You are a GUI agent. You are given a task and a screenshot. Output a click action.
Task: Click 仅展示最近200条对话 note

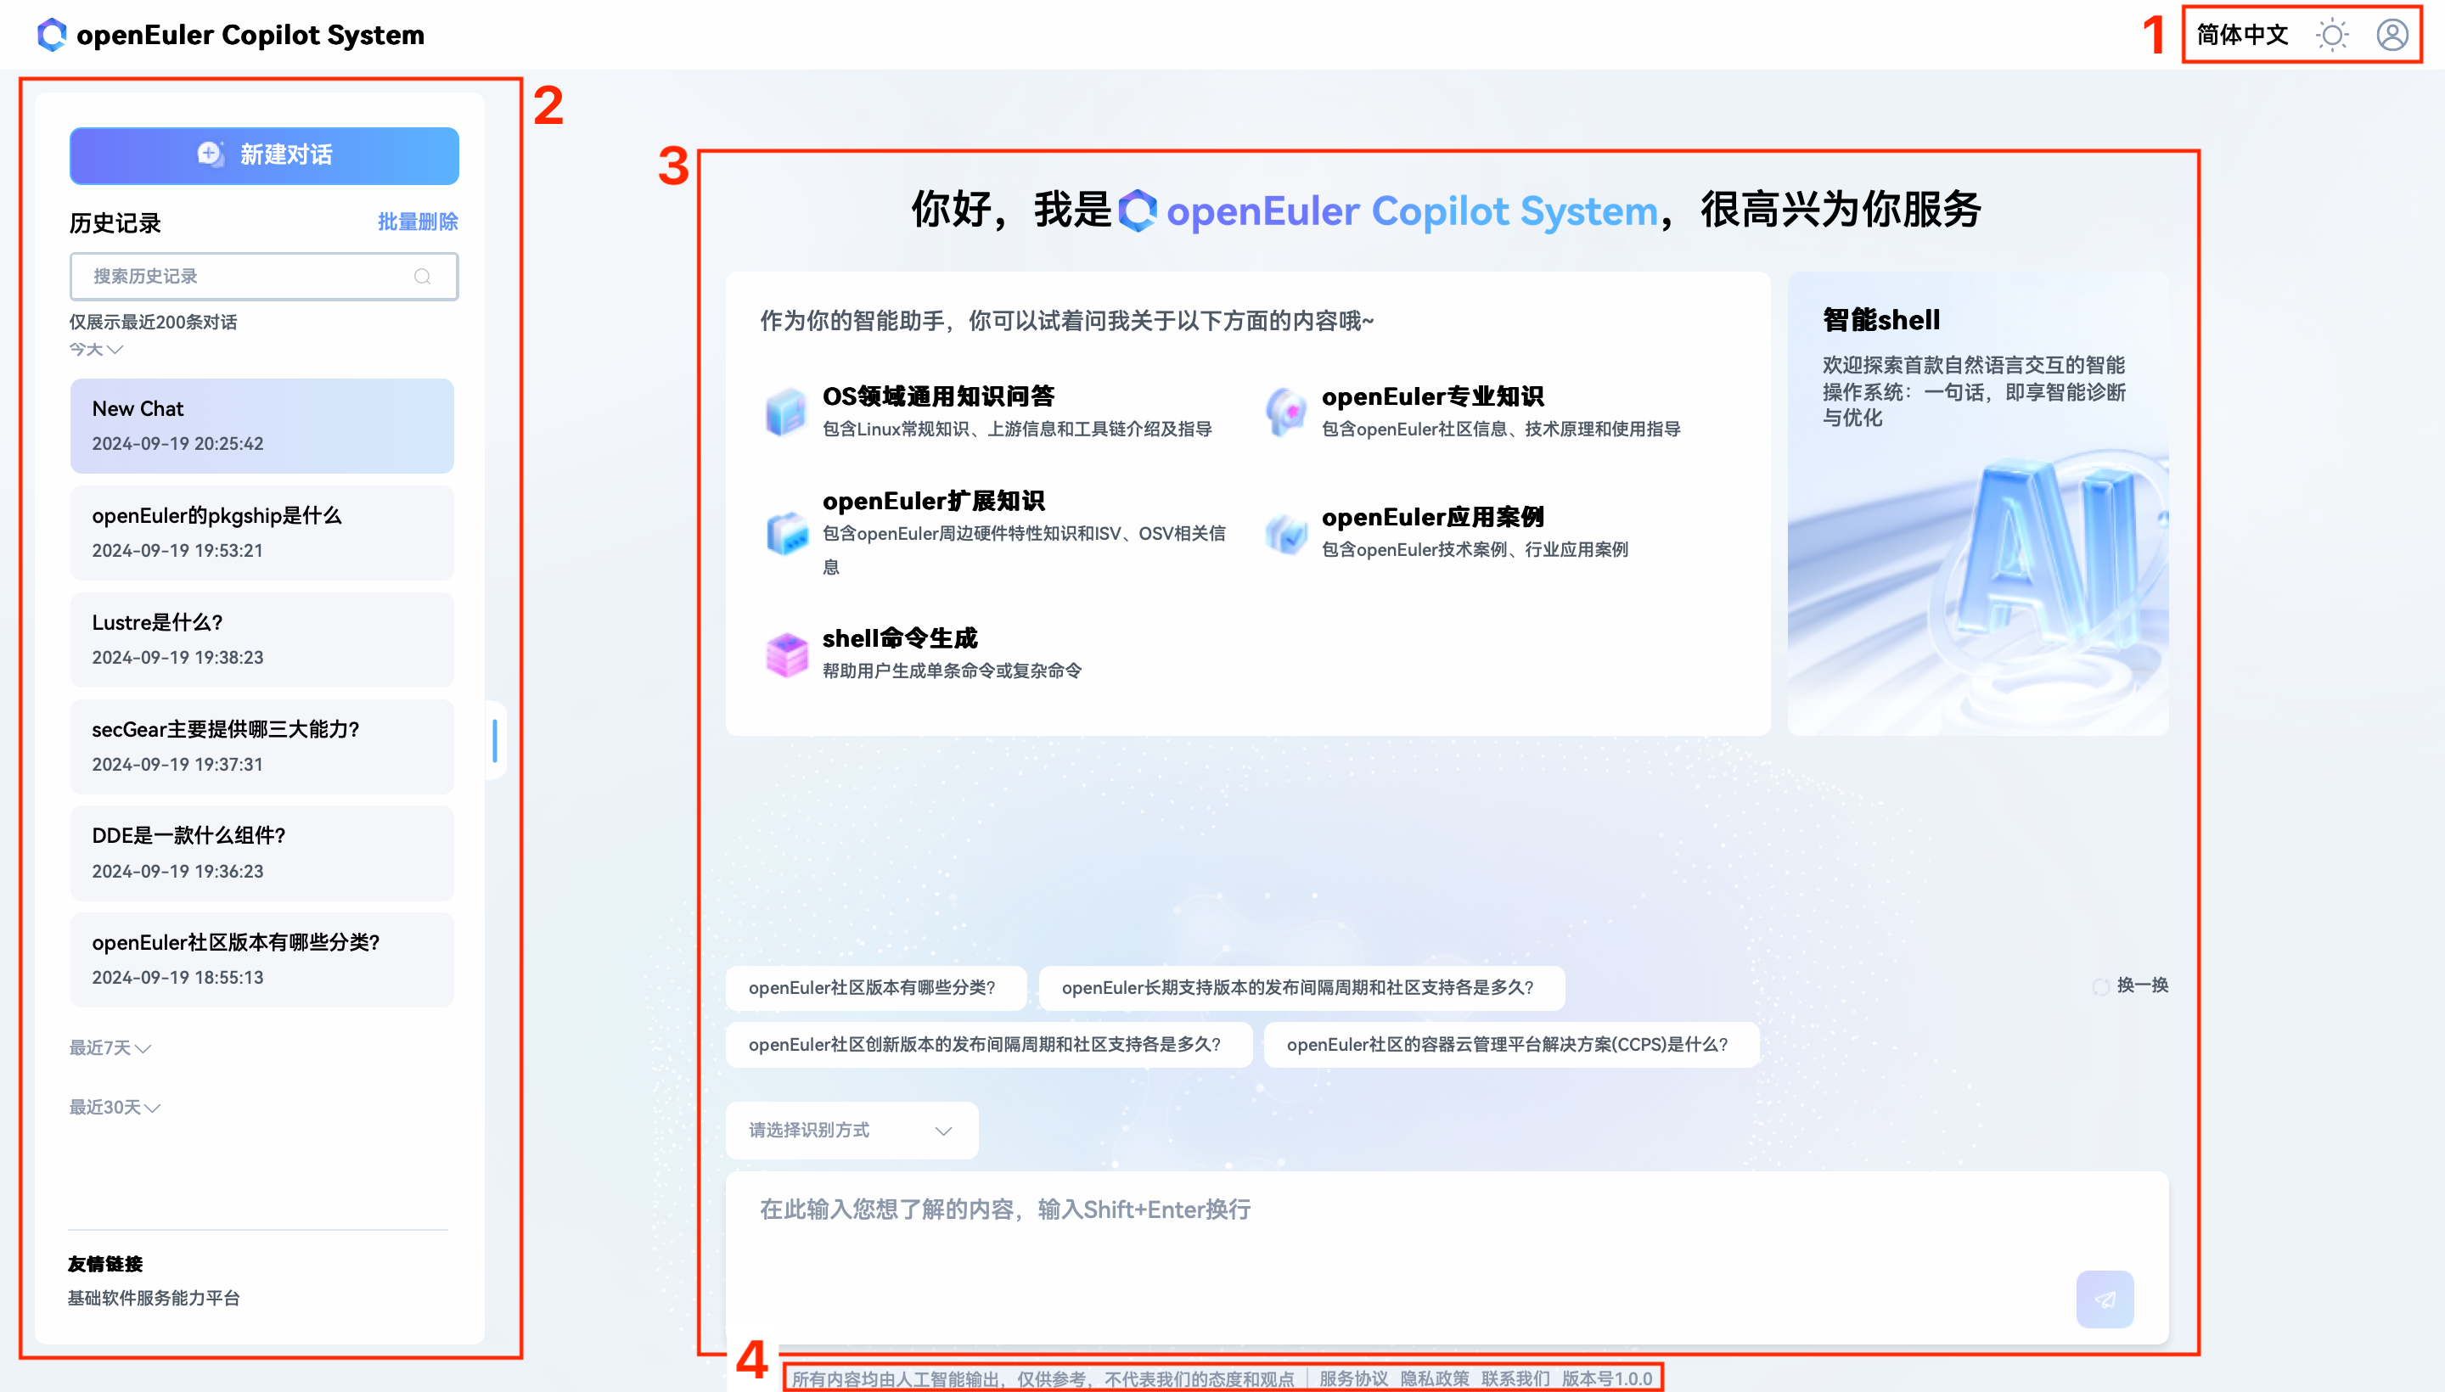153,323
